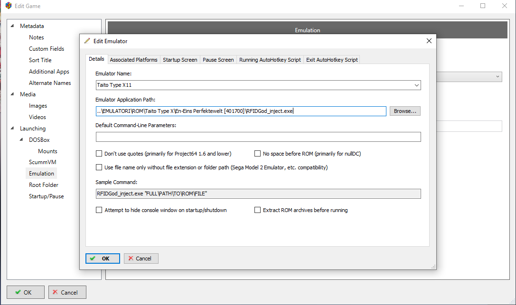Open the emulator dropdown in Edit Game window

(x=497, y=76)
